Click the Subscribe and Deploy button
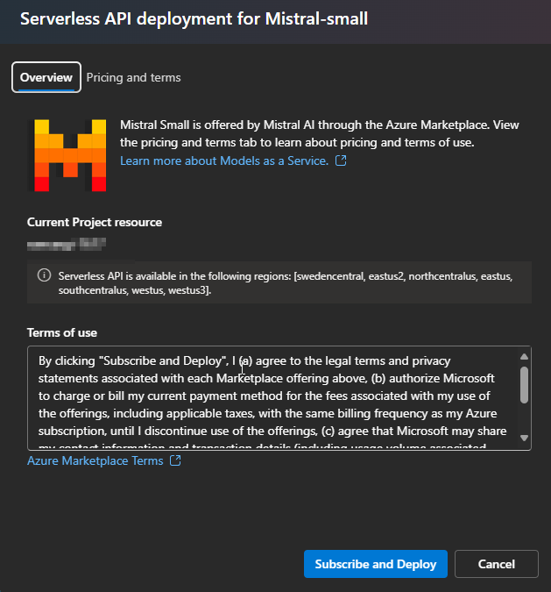This screenshot has height=592, width=551. [376, 564]
